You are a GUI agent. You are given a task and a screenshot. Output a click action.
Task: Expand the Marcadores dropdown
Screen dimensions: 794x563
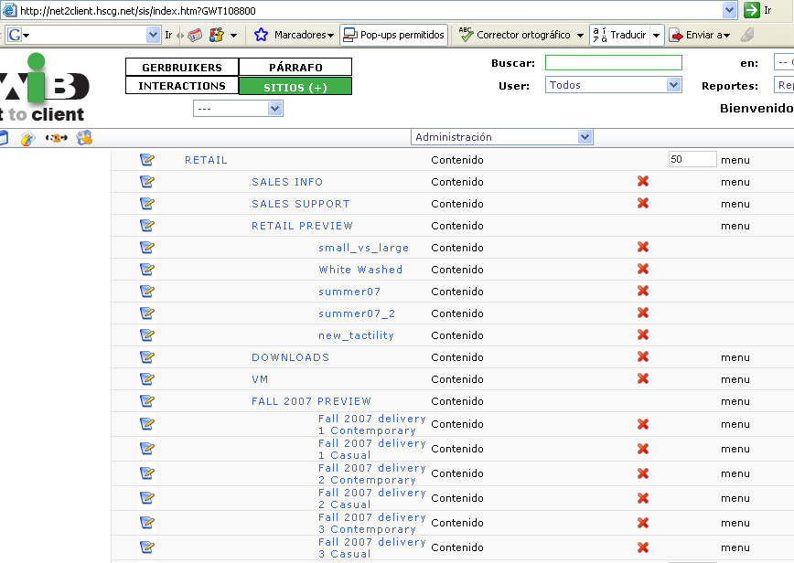pyautogui.click(x=330, y=36)
